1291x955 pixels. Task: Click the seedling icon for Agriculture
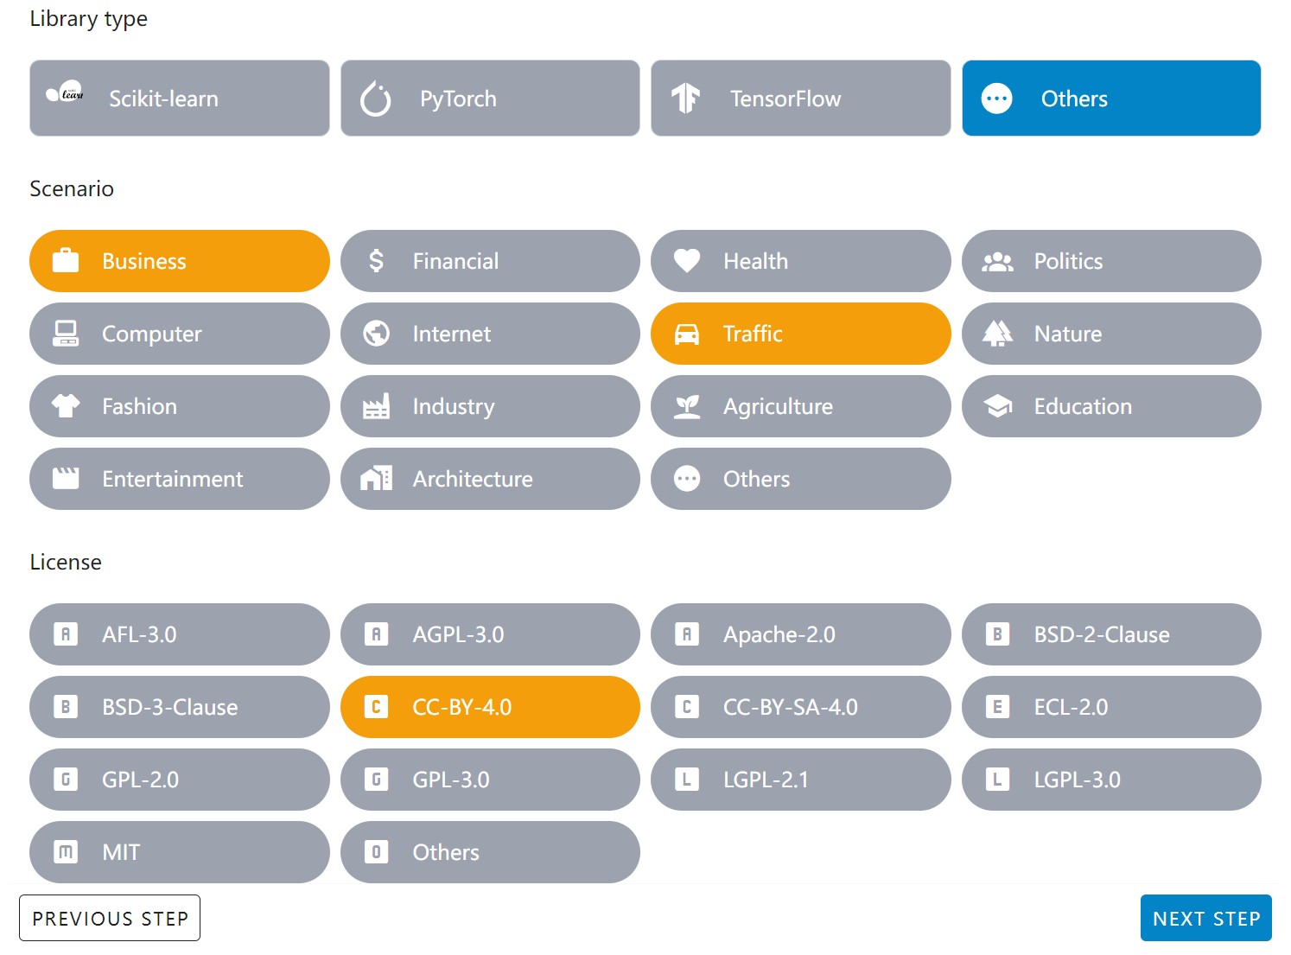click(687, 406)
